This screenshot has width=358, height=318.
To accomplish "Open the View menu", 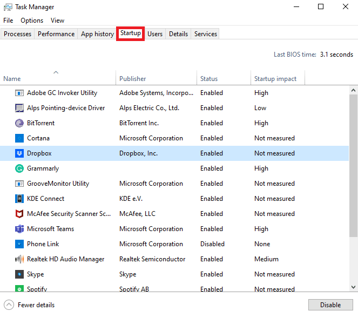I will tap(57, 21).
